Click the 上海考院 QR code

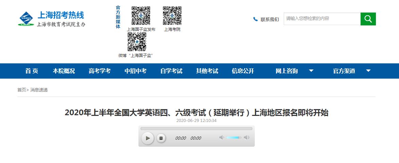click(x=172, y=16)
